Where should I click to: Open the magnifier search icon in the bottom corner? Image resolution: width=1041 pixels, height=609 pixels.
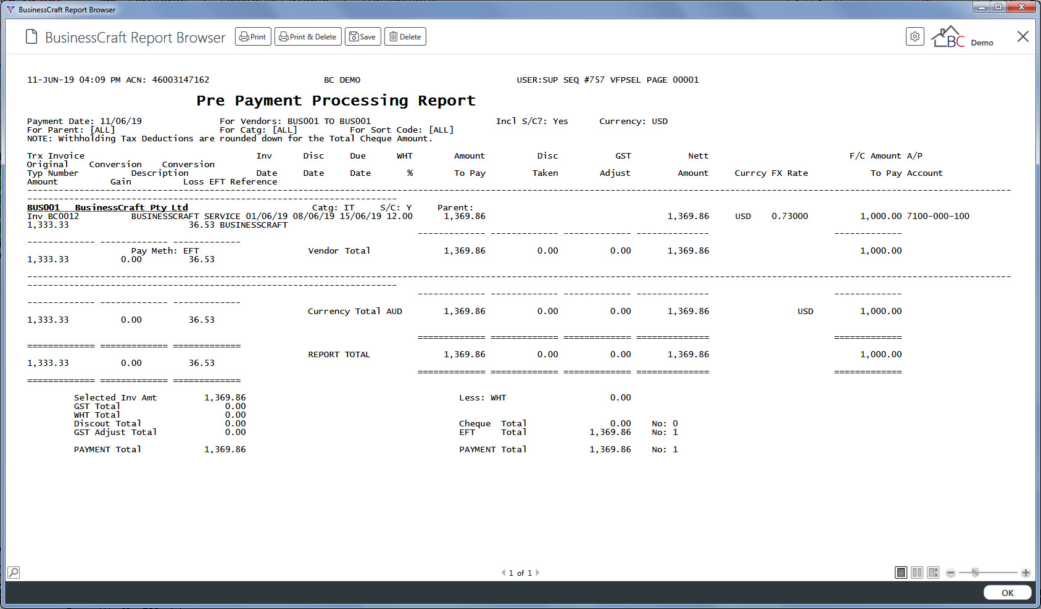14,573
